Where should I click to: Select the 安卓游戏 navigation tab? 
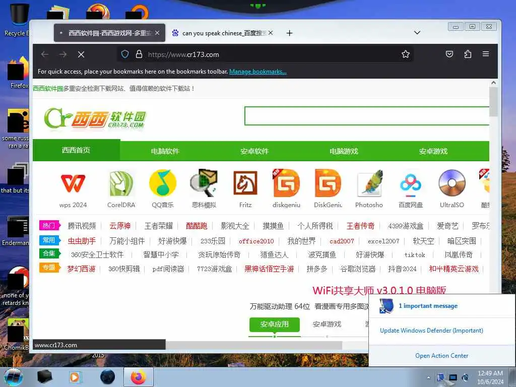(x=433, y=151)
